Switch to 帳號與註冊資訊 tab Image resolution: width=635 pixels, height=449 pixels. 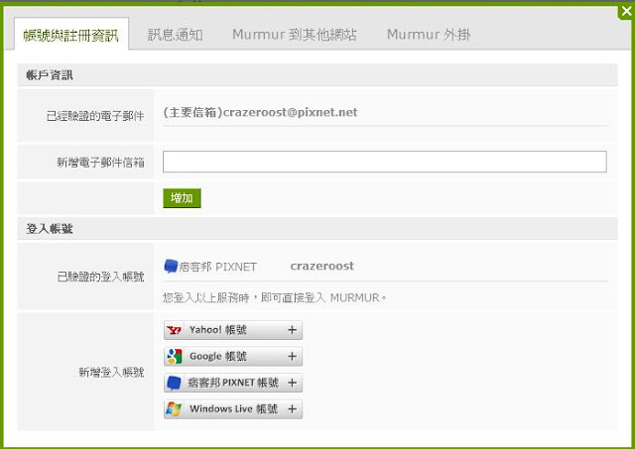click(71, 35)
